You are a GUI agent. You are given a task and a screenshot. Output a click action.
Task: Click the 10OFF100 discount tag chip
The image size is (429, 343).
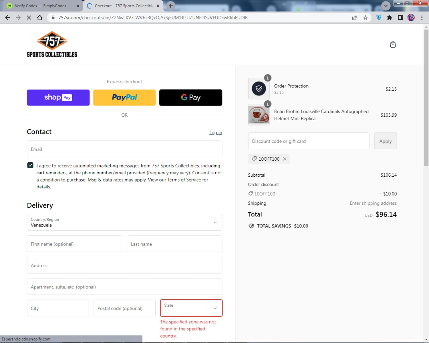point(269,159)
